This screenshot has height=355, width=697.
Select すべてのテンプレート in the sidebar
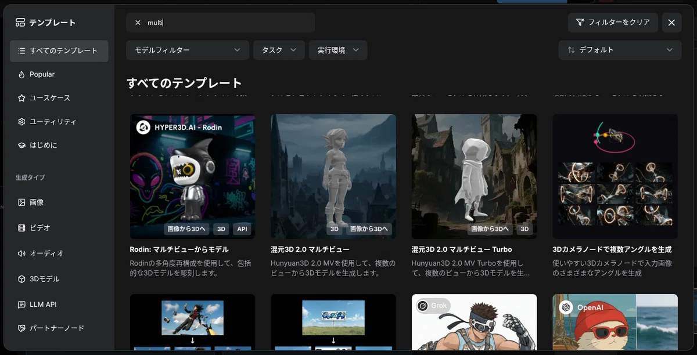coord(59,50)
